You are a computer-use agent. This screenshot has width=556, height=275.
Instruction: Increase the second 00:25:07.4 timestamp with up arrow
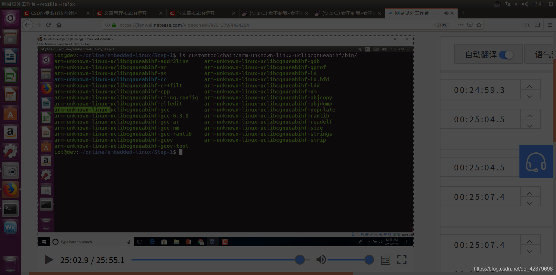(530, 241)
